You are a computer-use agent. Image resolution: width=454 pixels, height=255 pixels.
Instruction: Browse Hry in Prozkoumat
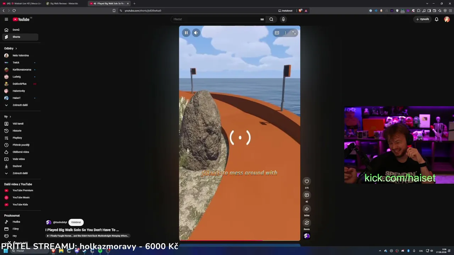tap(20, 236)
